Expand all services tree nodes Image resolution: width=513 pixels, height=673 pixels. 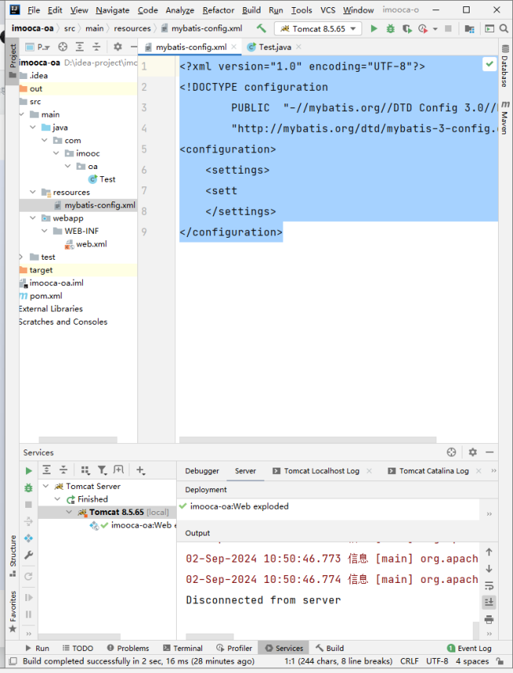47,471
